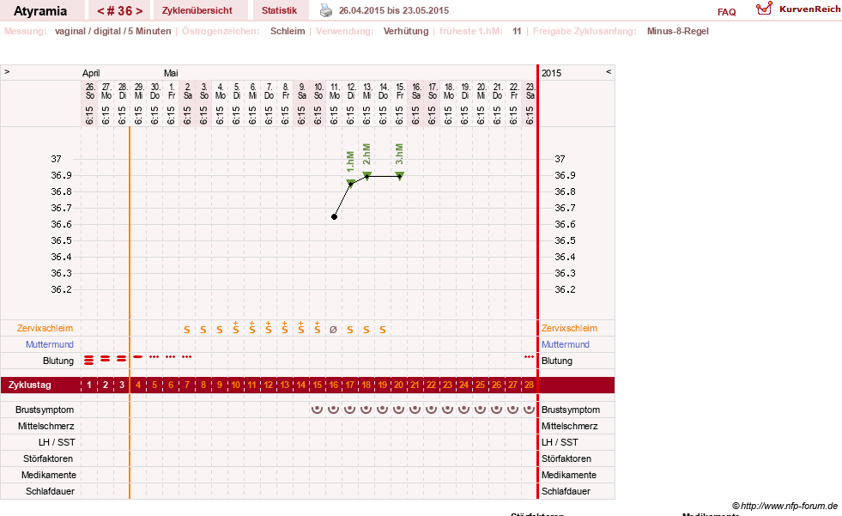Click the April month label

coord(91,73)
